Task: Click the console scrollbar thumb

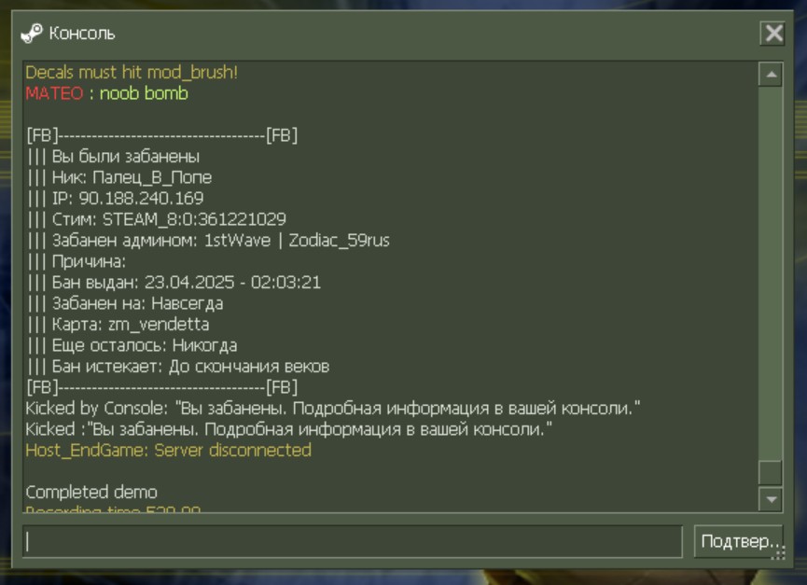Action: 771,472
